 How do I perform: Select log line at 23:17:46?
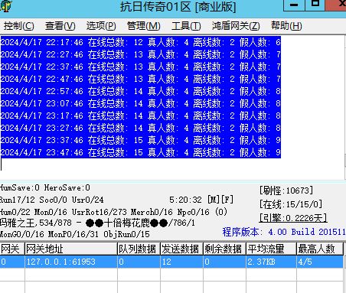141,116
